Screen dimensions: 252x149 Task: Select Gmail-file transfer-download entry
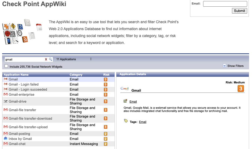(58, 118)
